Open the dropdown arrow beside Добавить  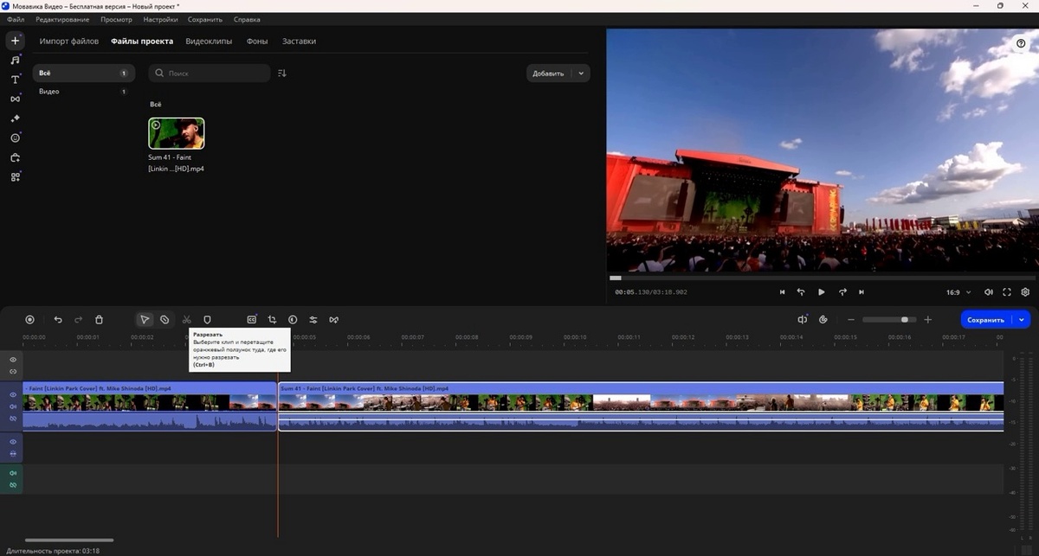pos(581,73)
